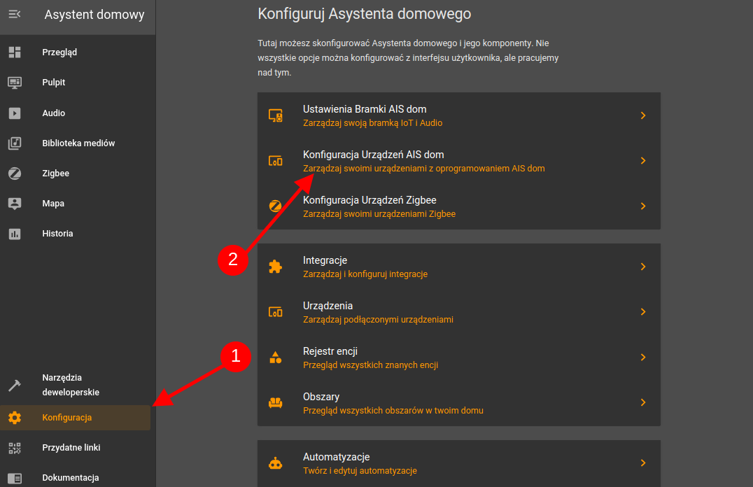Click the Narzędzia deweloperskie hammer icon
Viewport: 753px width, 487px height.
coord(15,385)
